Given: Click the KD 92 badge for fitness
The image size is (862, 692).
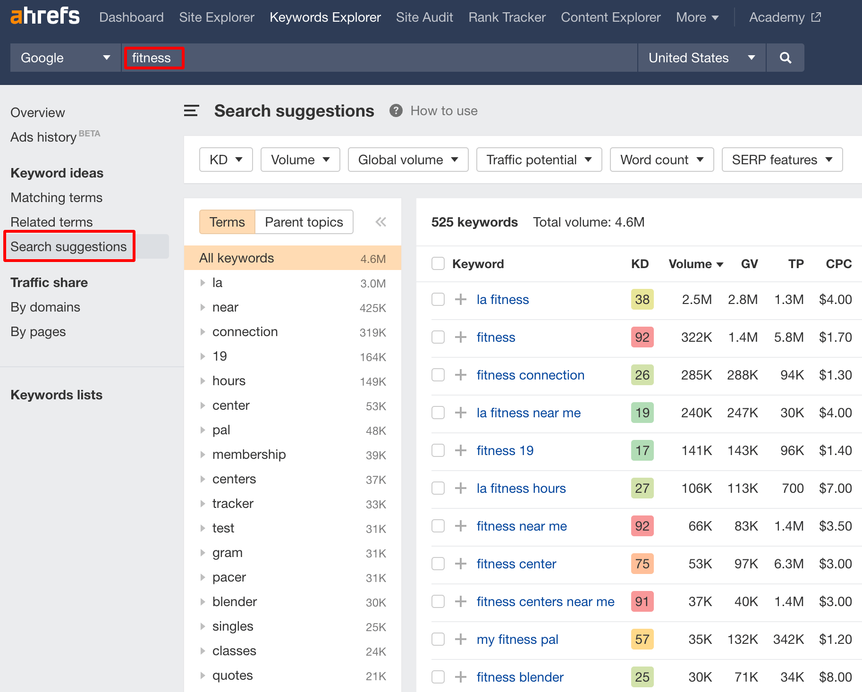Looking at the screenshot, I should tap(642, 337).
